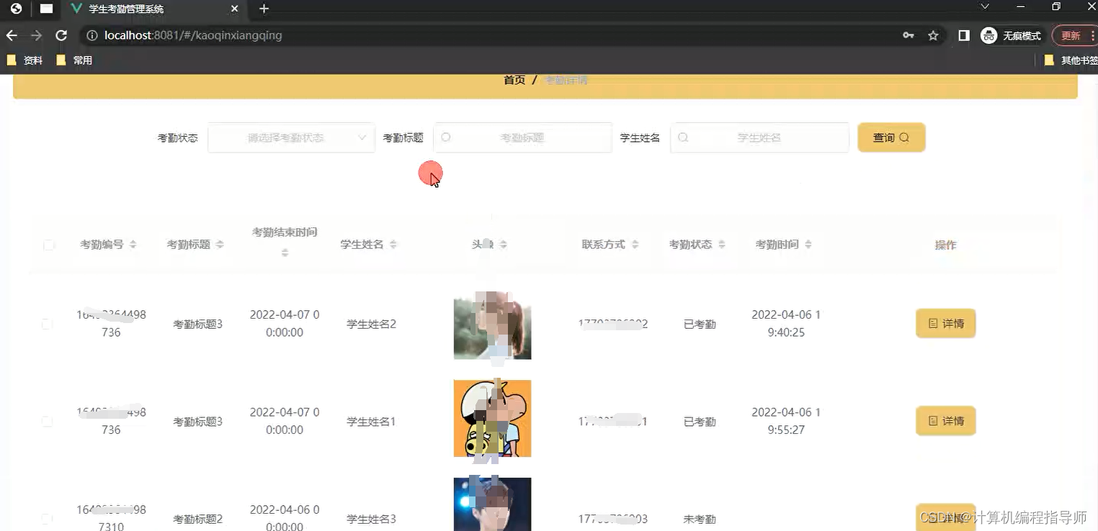Focus the 学生姓名 search field
This screenshot has width=1098, height=531.
pos(759,137)
